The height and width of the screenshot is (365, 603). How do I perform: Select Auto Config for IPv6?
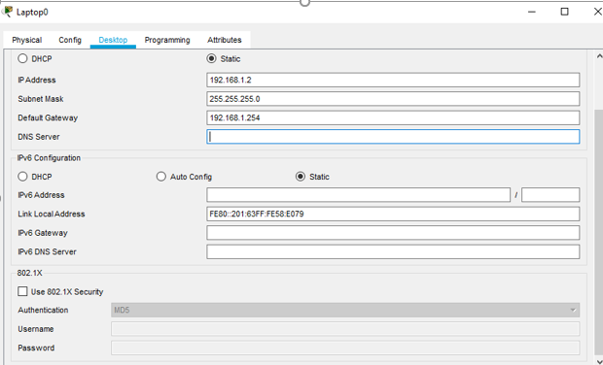[161, 177]
